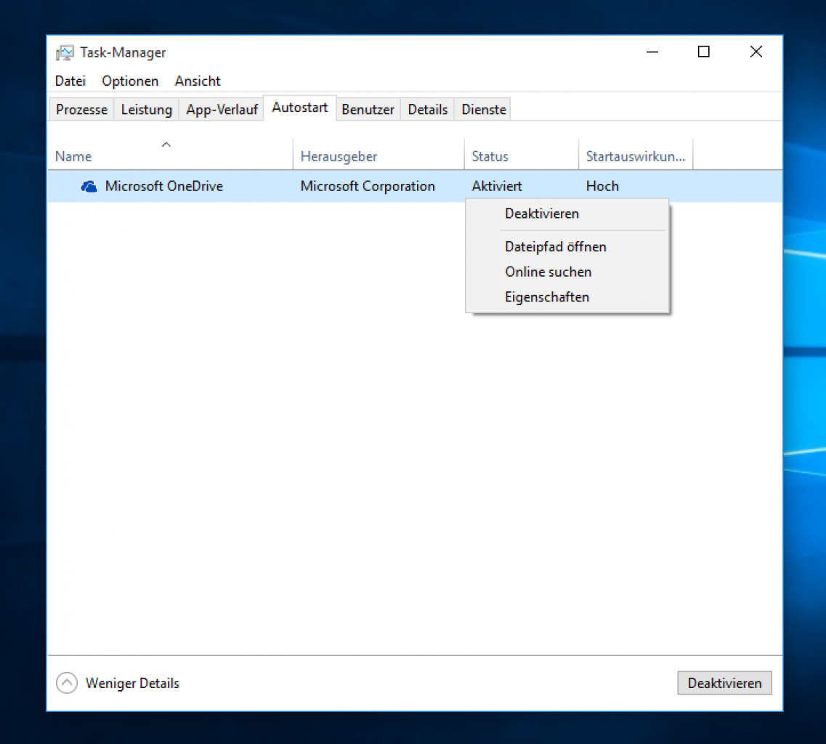Minimize the Task-Manager window
826x744 pixels.
tap(652, 52)
